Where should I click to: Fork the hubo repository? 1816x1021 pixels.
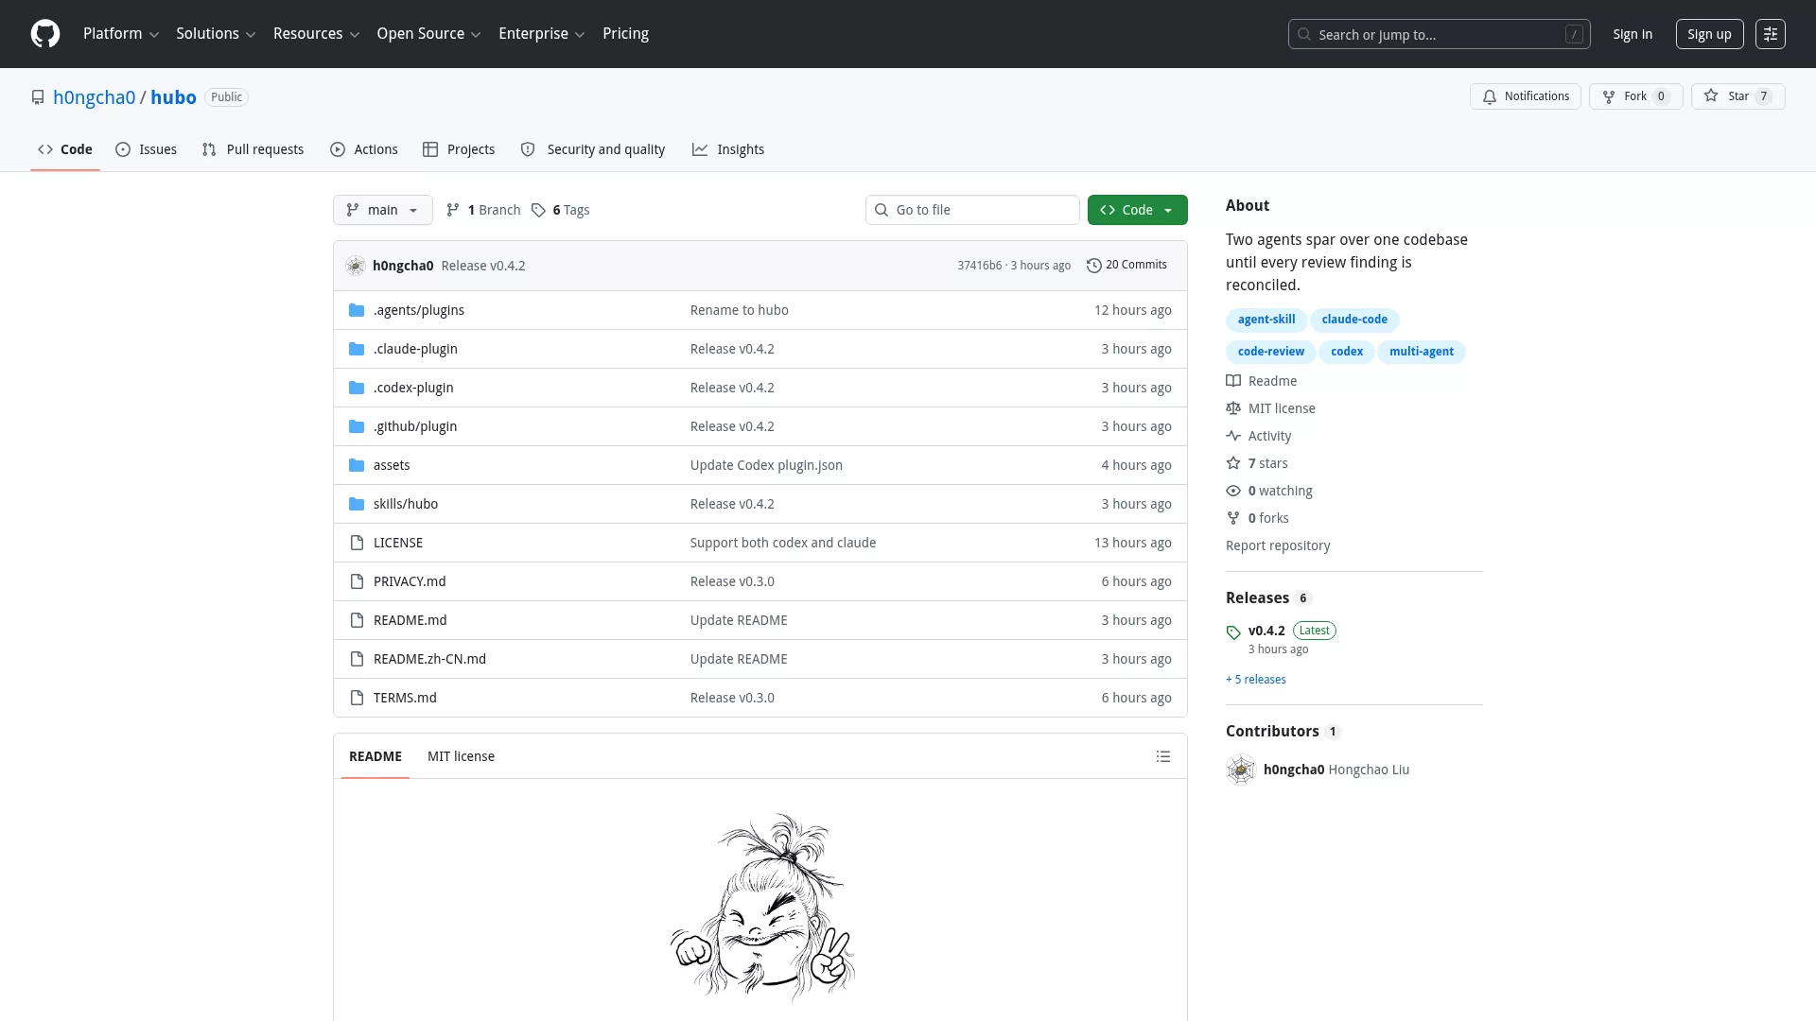pyautogui.click(x=1635, y=96)
